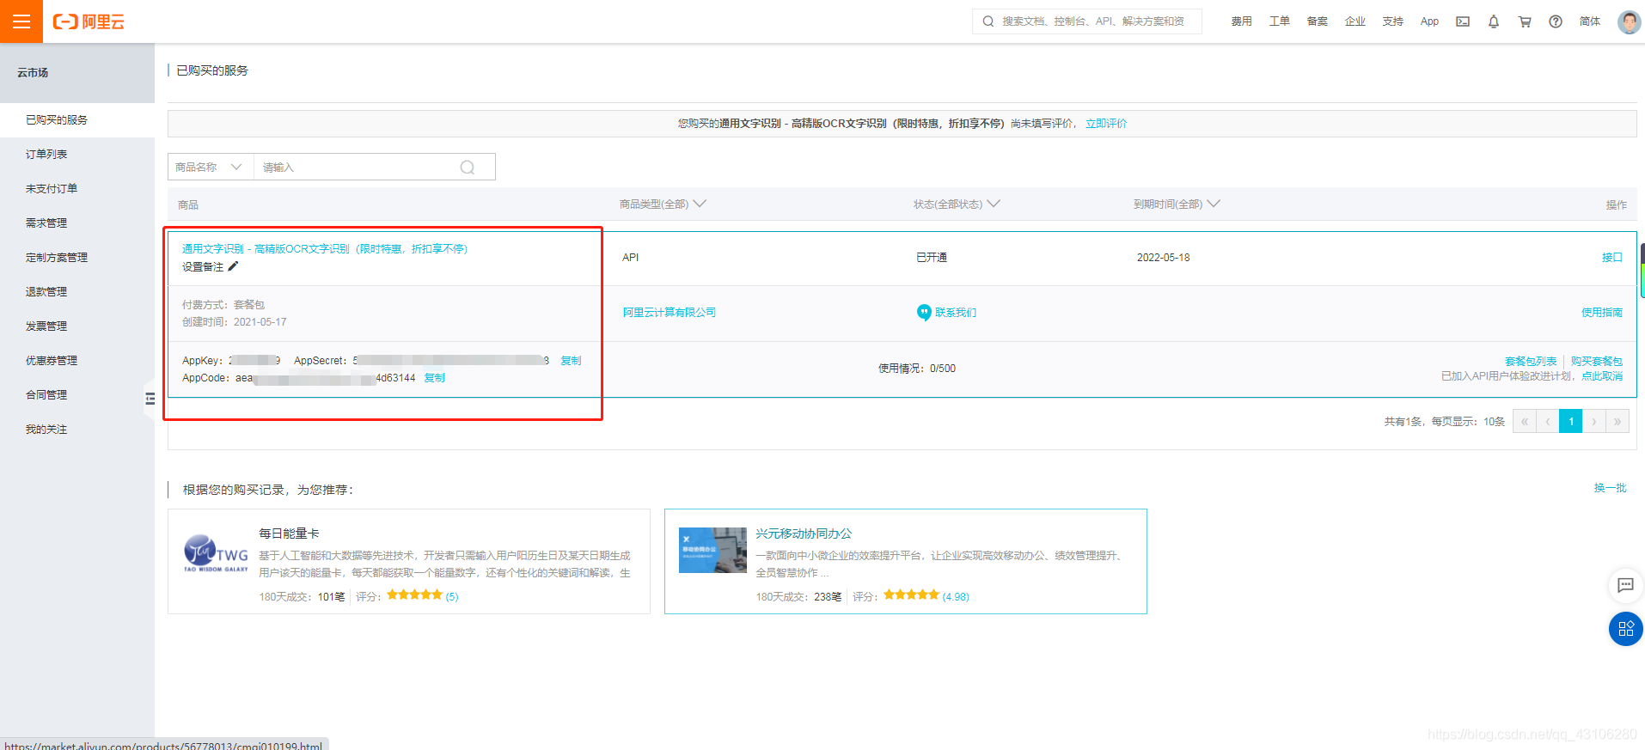The height and width of the screenshot is (750, 1645).
Task: Select 优惠券管理 in the sidebar
Action: (x=77, y=361)
